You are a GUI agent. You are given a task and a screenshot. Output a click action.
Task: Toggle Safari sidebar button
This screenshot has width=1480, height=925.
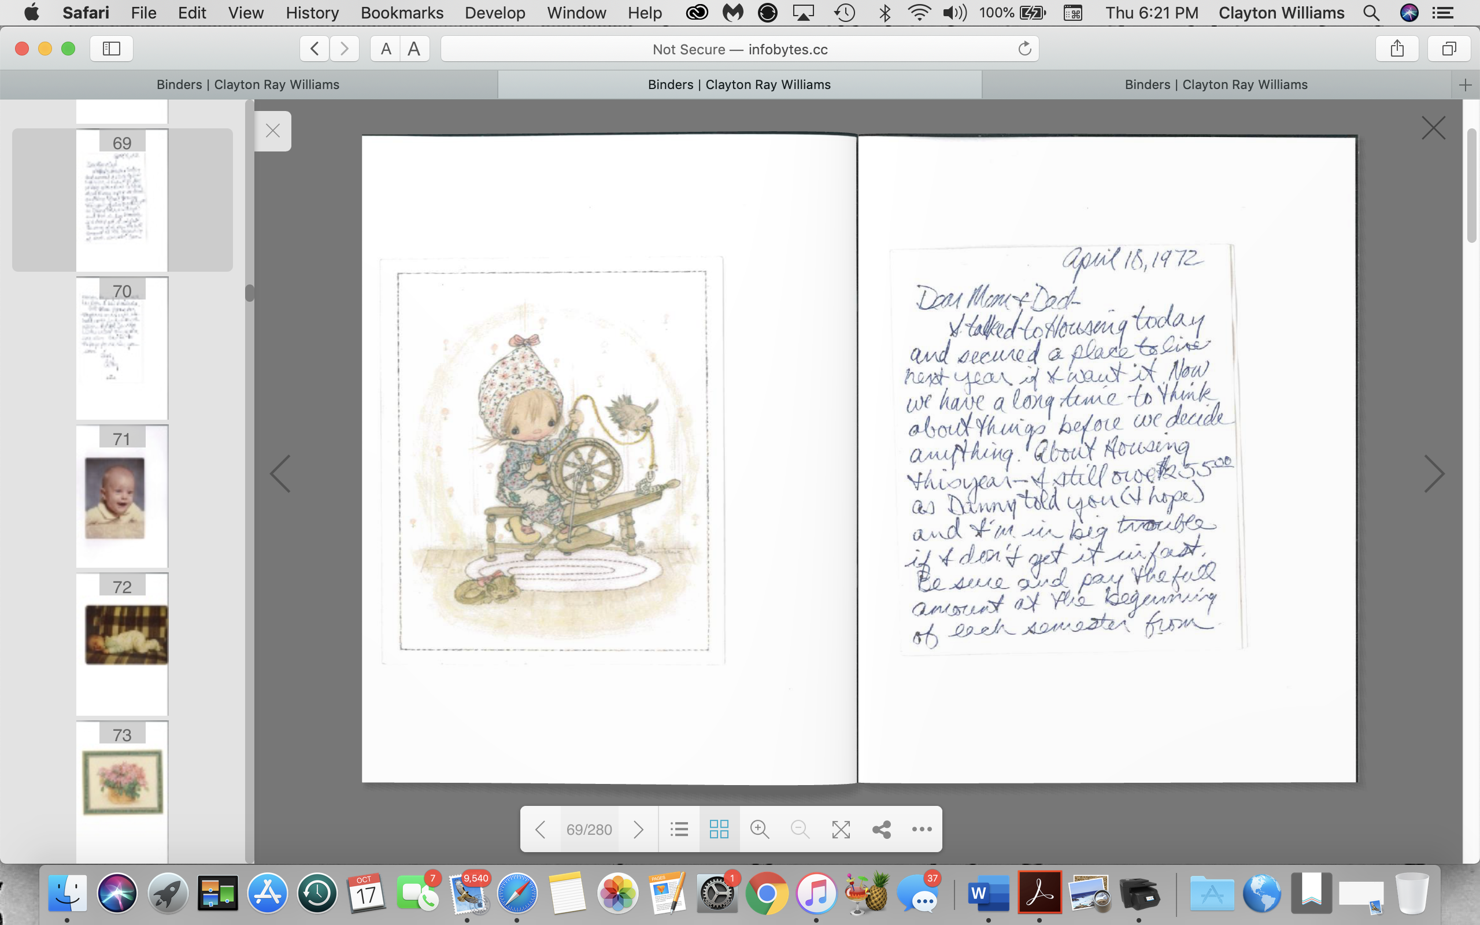tap(112, 49)
